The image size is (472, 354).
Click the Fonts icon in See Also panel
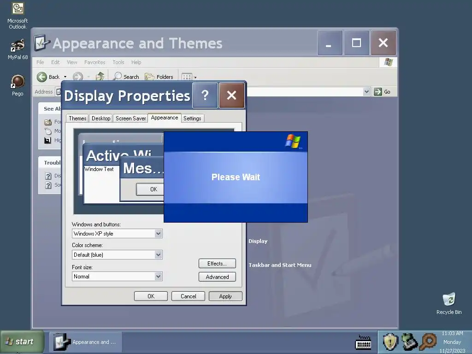click(x=48, y=122)
